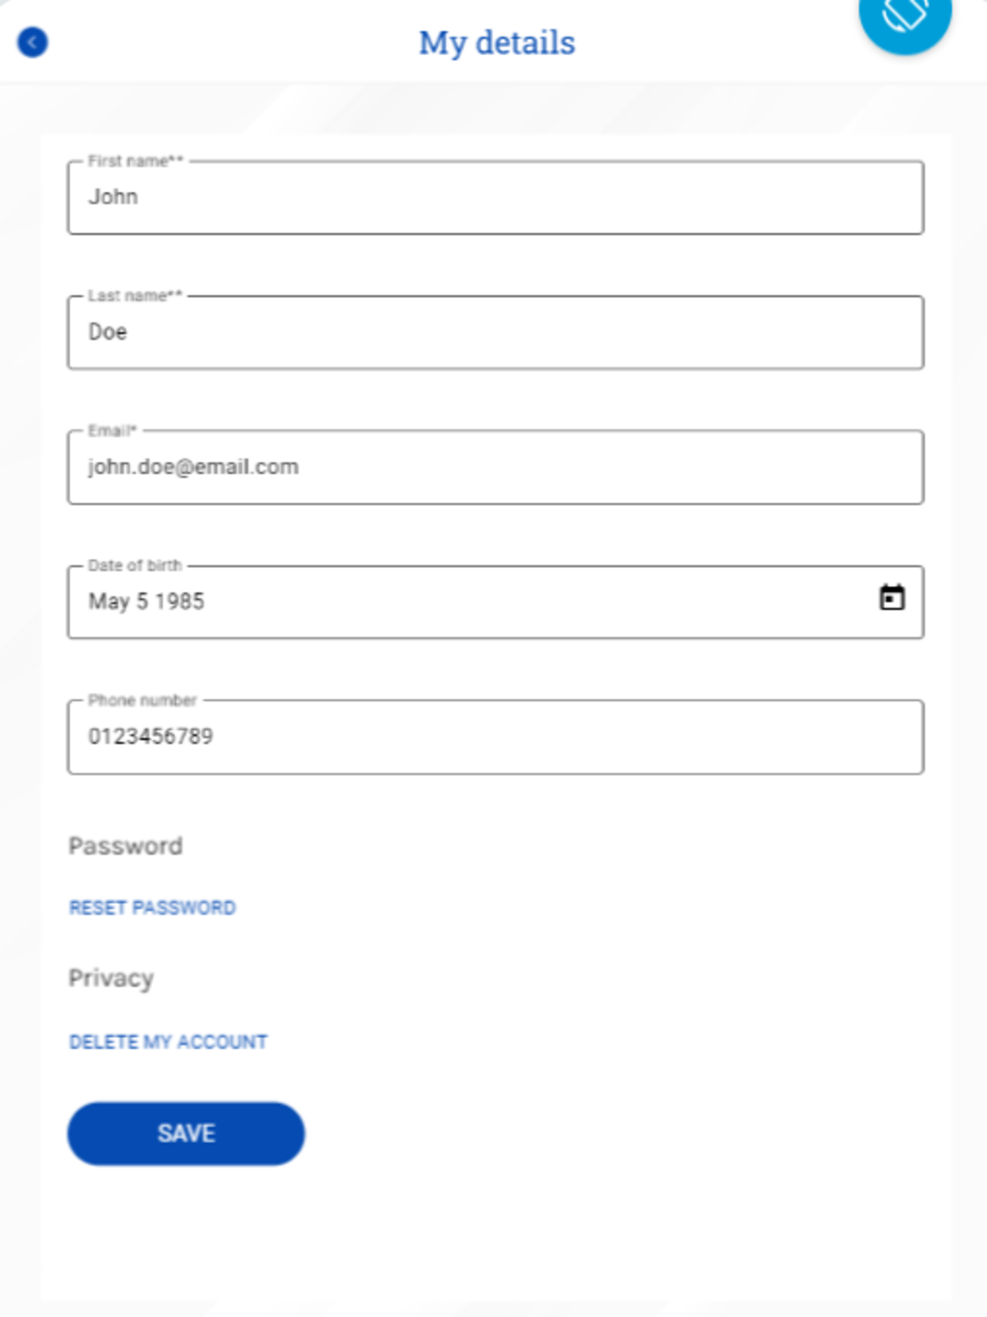The height and width of the screenshot is (1317, 987).
Task: Click the RESET PASSWORD link
Action: point(152,907)
